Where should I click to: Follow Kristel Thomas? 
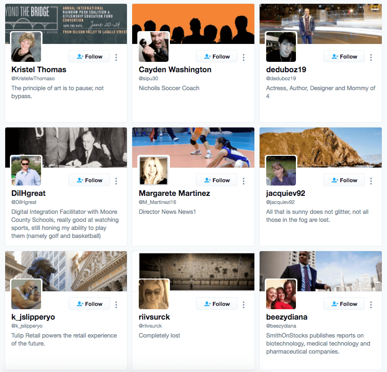point(89,57)
